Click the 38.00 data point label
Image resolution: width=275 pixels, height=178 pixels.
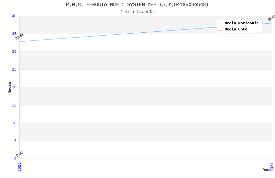tap(271, 18)
